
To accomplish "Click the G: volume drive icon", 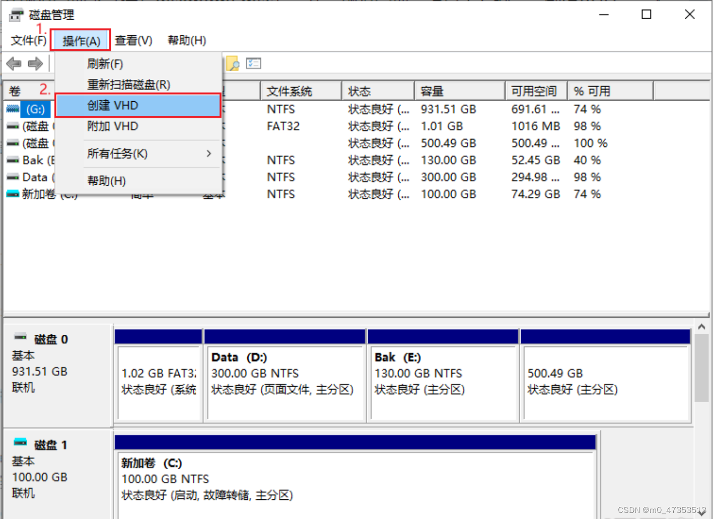I will click(x=13, y=109).
